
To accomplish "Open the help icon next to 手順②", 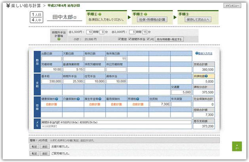I will pyautogui.click(x=145, y=14).
